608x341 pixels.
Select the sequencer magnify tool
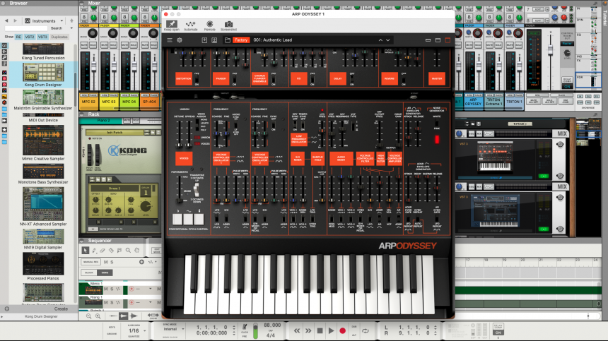[x=128, y=251]
